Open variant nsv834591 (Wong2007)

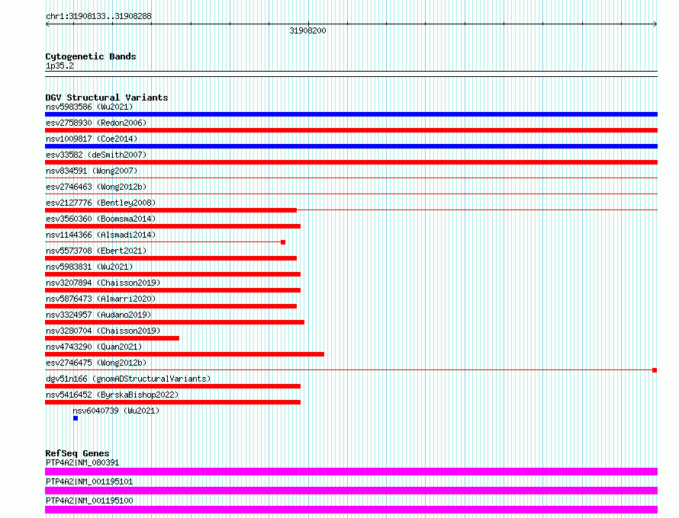pos(92,171)
